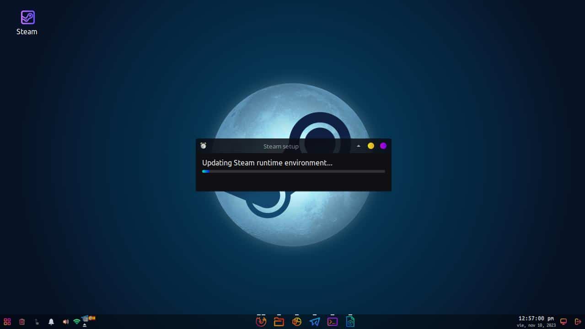
Task: Launch the terminal from the dock
Action: click(333, 322)
